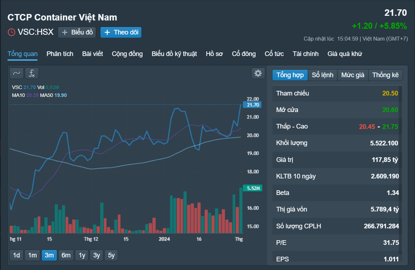Screen dimensions: 415x270
Task: Click Giá trị value 117,85 tỷ
Action: click(x=385, y=160)
